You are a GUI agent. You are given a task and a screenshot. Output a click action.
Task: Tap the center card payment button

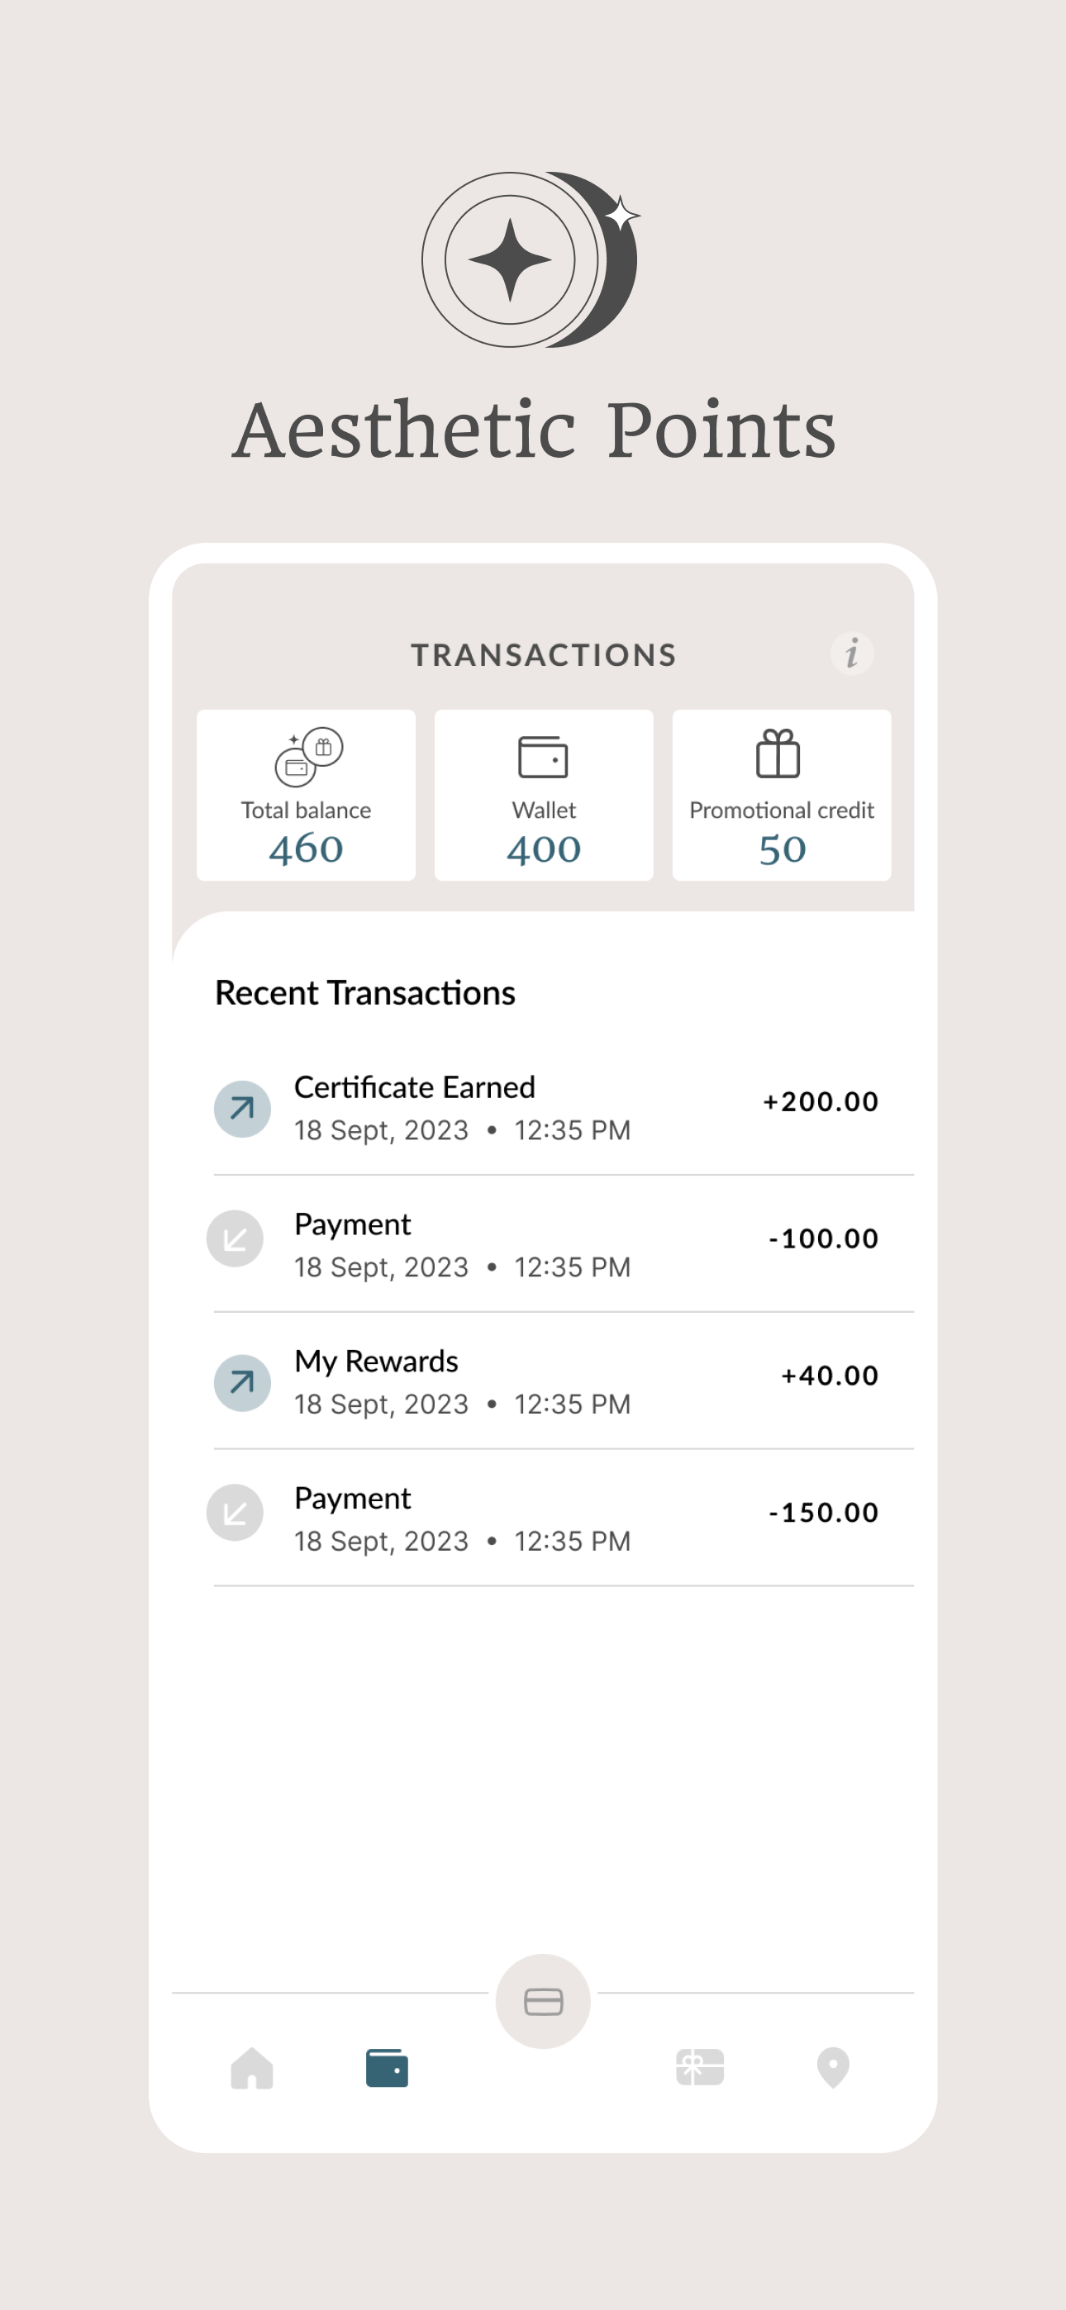coord(543,2001)
